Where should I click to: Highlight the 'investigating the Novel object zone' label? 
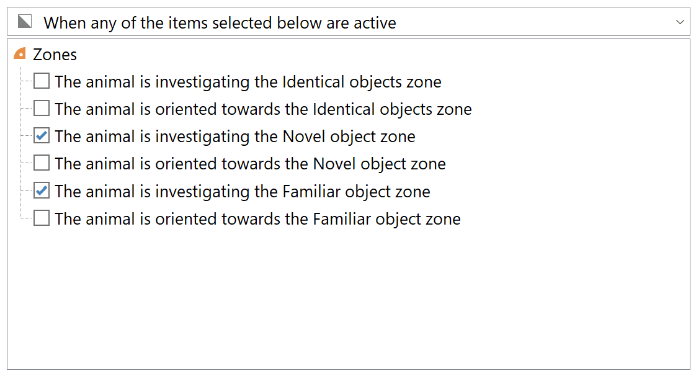(x=234, y=137)
